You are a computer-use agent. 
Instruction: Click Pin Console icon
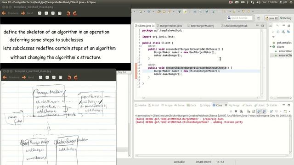[271, 111]
